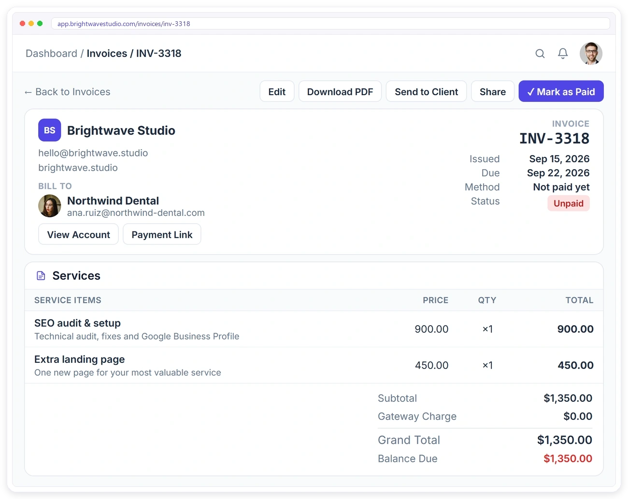Click the brightwave.studio website text

pos(78,168)
